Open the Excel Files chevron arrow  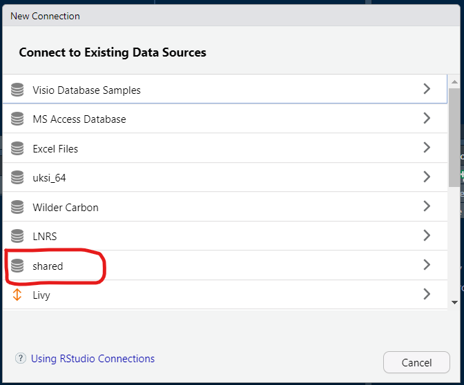427,147
